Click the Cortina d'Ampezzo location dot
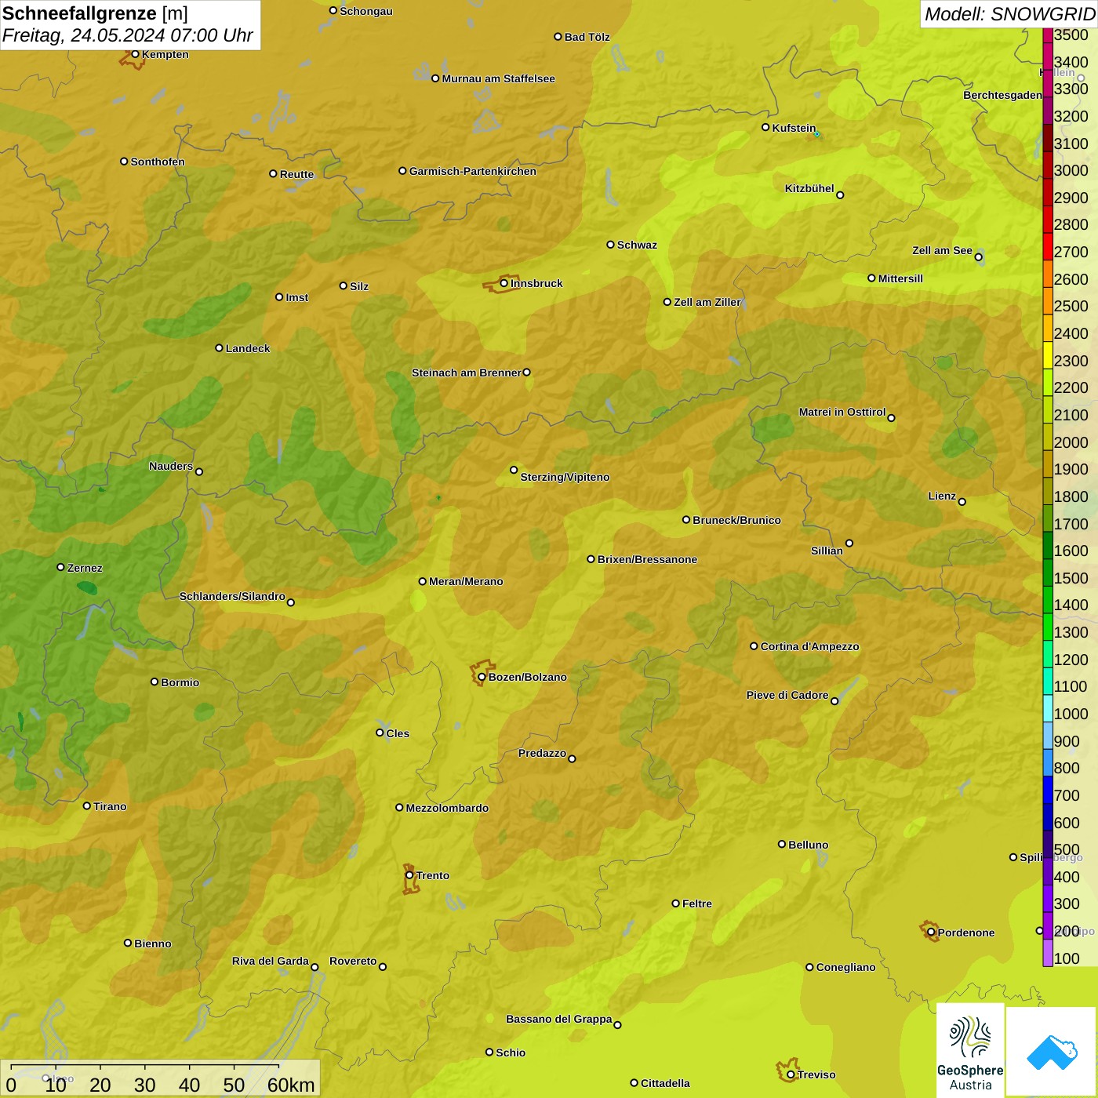This screenshot has height=1098, width=1098. (754, 646)
